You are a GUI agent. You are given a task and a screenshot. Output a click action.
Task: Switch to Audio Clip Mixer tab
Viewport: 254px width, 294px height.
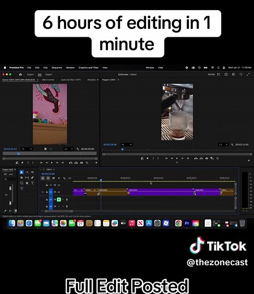coord(71,80)
